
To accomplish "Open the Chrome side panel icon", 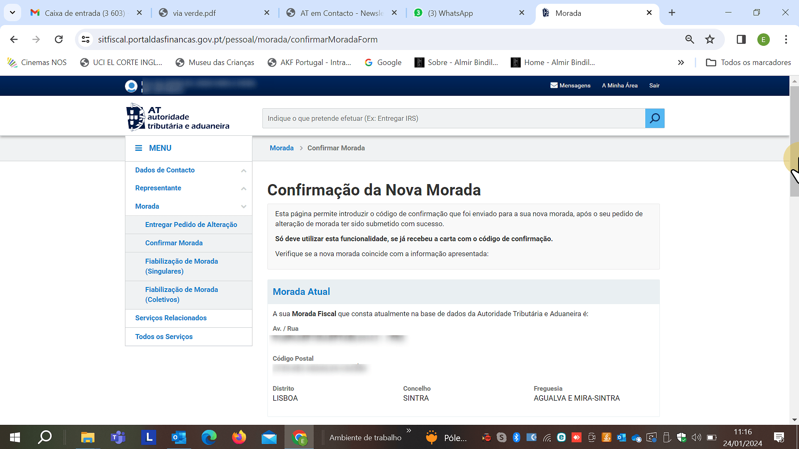I will 741,39.
